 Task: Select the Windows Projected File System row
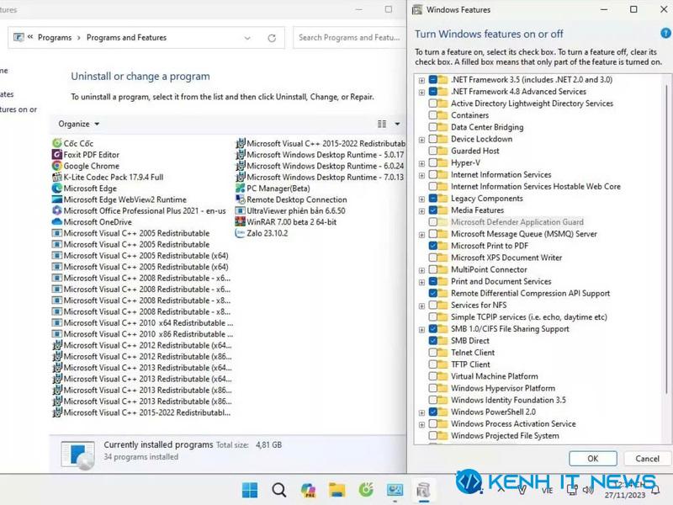tap(505, 435)
